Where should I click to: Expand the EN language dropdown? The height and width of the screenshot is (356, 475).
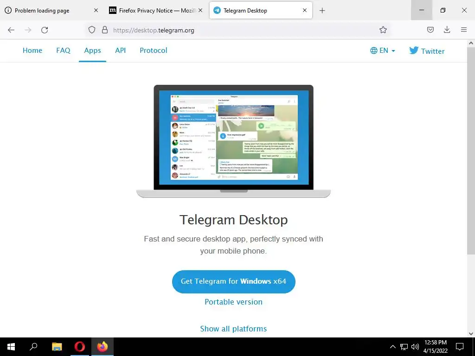coord(383,51)
